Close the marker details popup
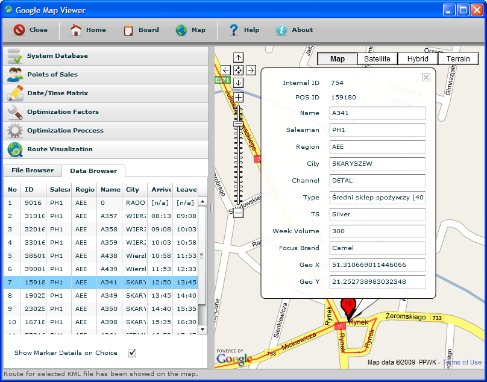This screenshot has height=382, width=487. tap(426, 77)
